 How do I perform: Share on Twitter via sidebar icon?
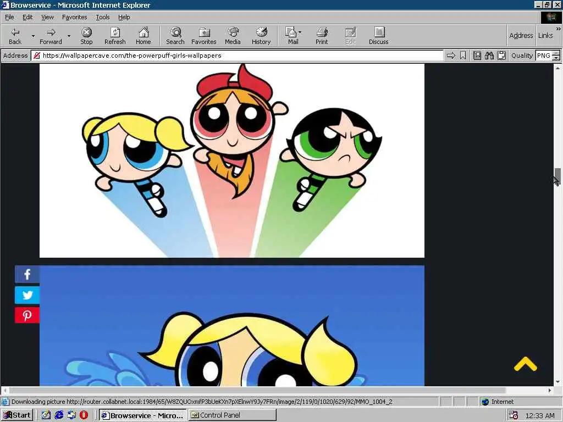tap(27, 295)
